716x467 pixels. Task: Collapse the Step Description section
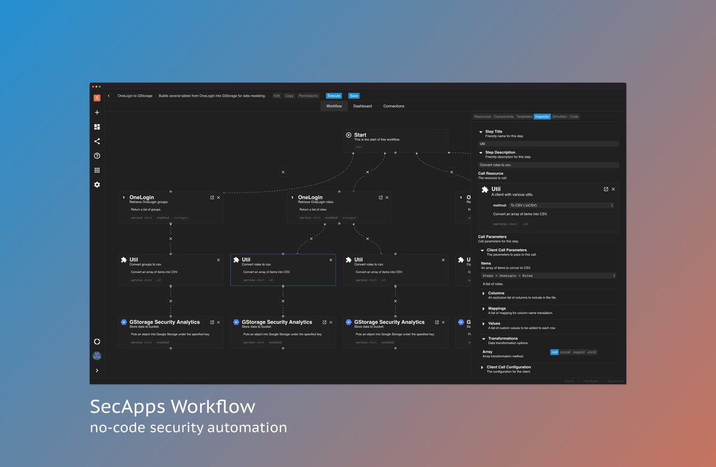481,153
